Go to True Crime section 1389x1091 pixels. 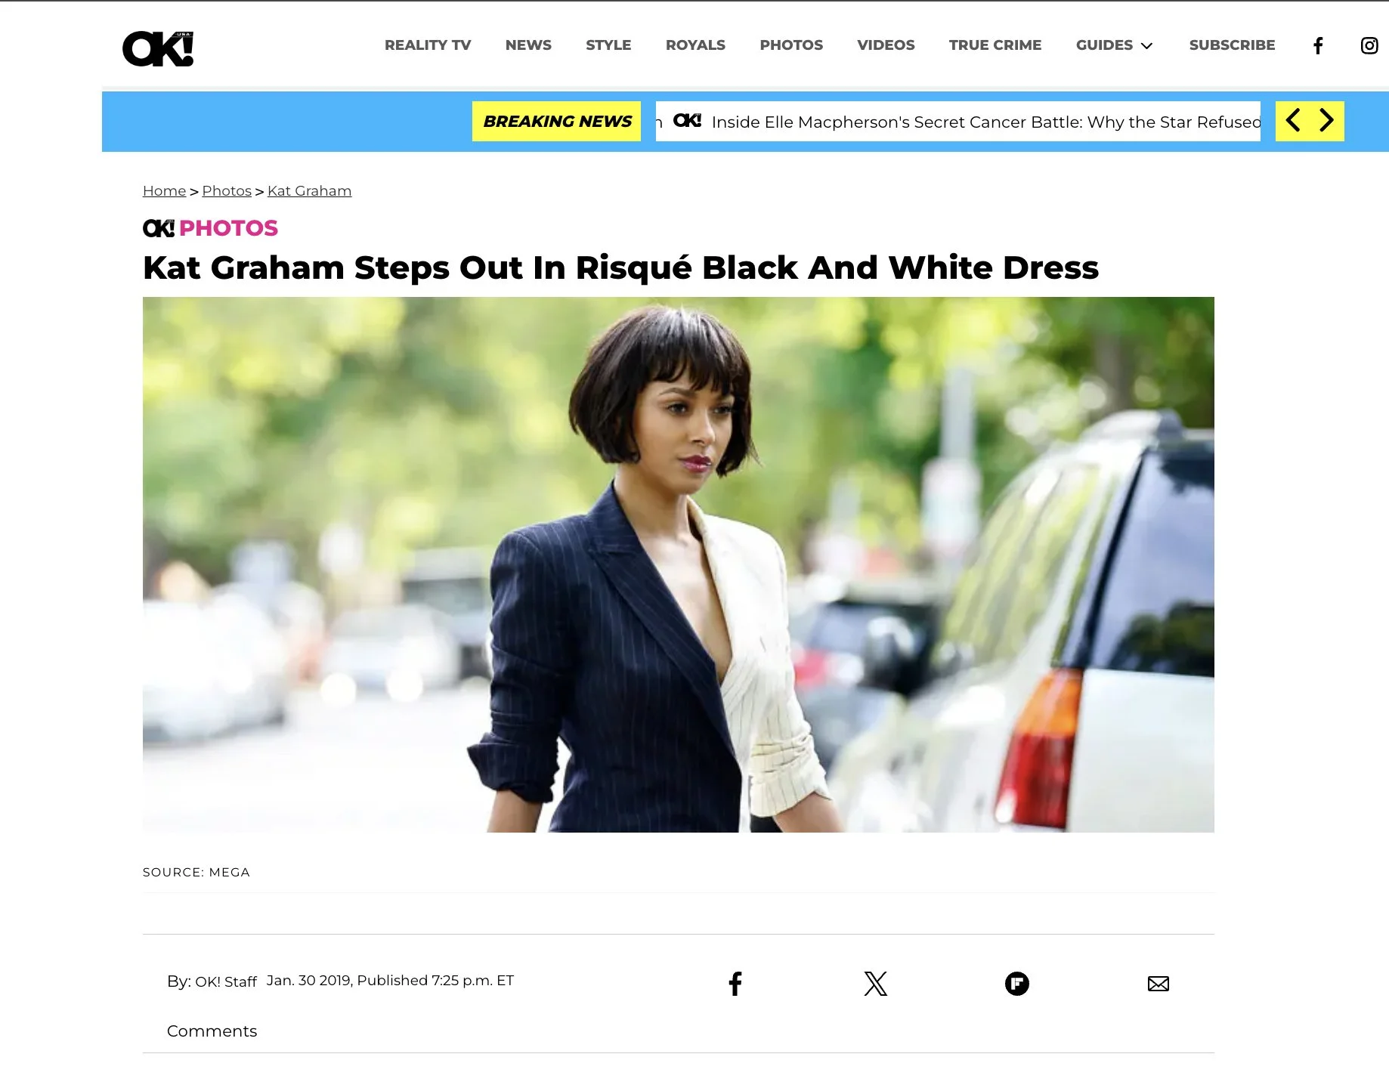pyautogui.click(x=995, y=45)
